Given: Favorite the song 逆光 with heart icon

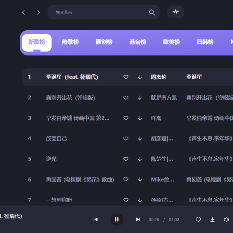Looking at the screenshot, I should pos(126,159).
